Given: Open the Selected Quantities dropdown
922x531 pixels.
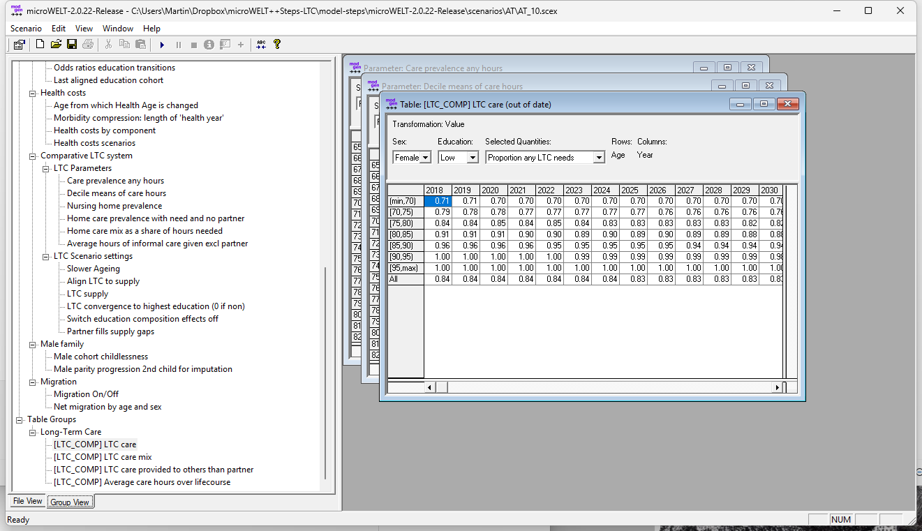Looking at the screenshot, I should coord(598,158).
